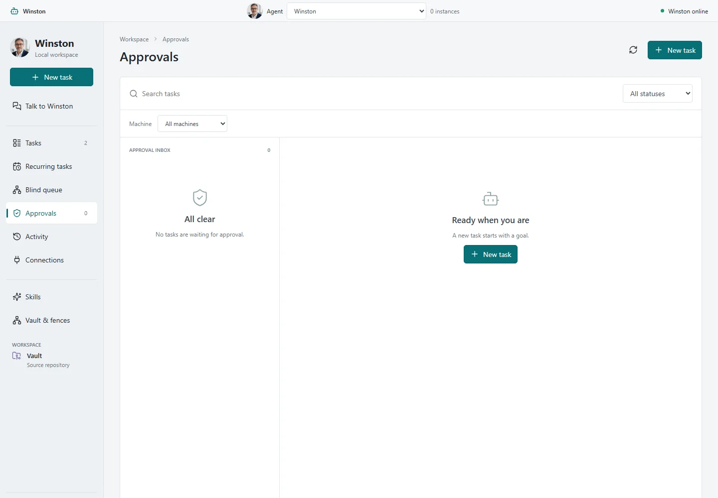
Task: Click the Winston robot logo icon in top bar
Action: point(14,11)
